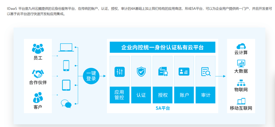Click the 移动互联网 label text
275x127 pixels.
pos(241,108)
